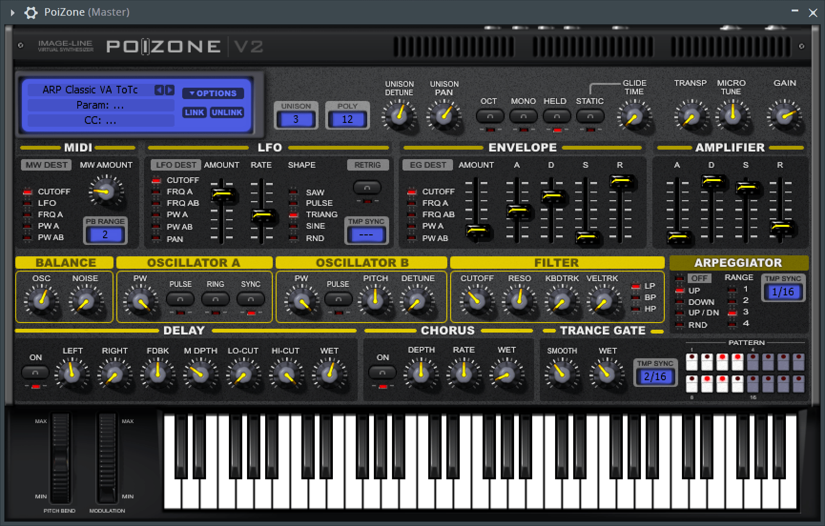Click the UNISON voices value box
This screenshot has height=526, width=825.
coord(296,119)
